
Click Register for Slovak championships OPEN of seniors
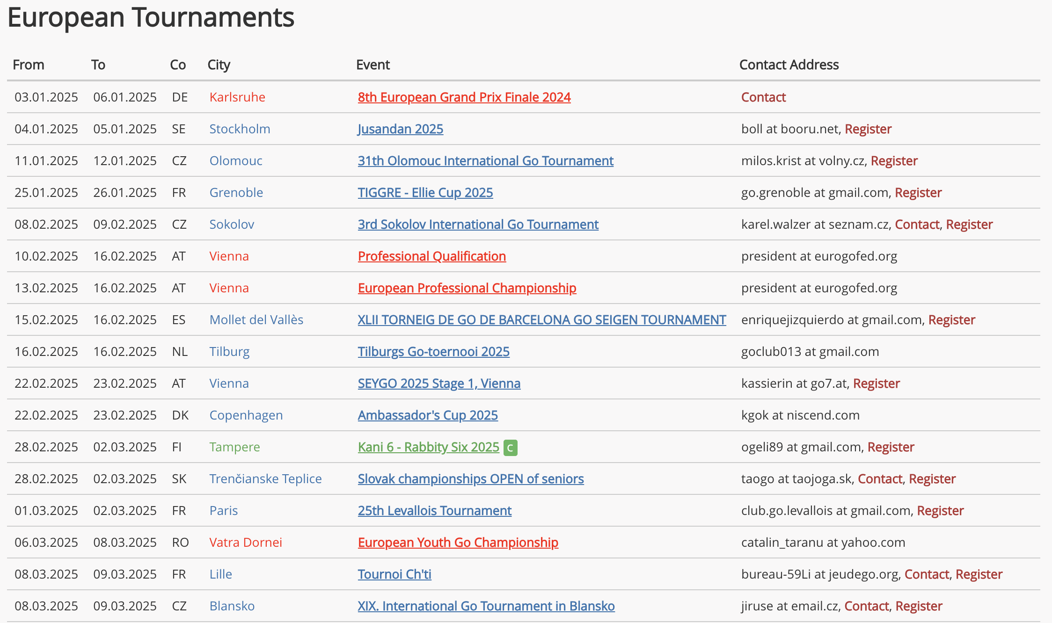(932, 479)
